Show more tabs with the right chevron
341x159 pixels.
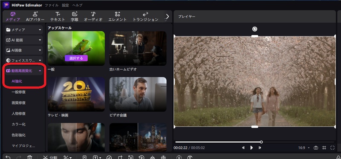tap(168, 17)
